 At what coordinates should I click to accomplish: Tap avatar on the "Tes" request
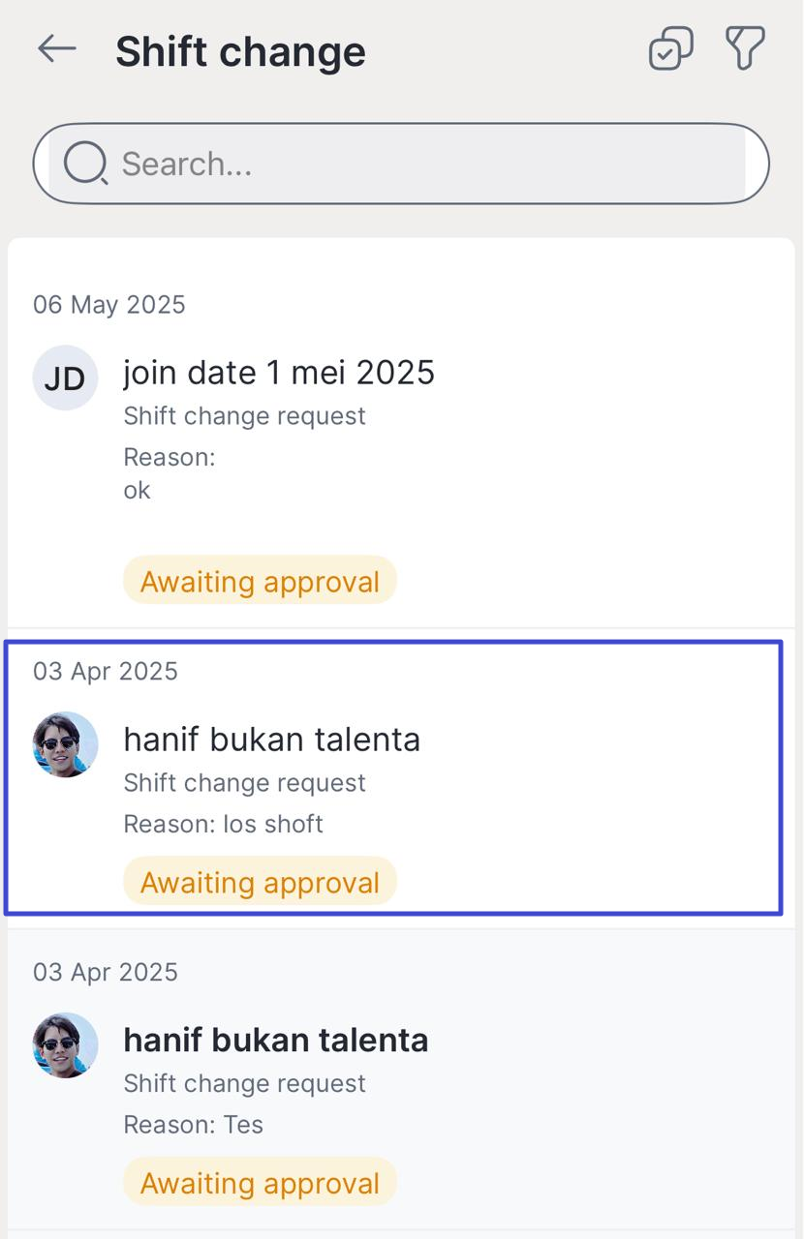click(x=65, y=1045)
